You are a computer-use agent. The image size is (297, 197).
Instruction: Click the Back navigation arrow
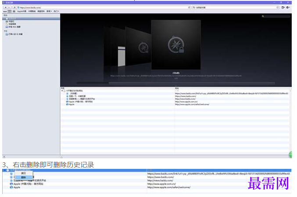5,7
